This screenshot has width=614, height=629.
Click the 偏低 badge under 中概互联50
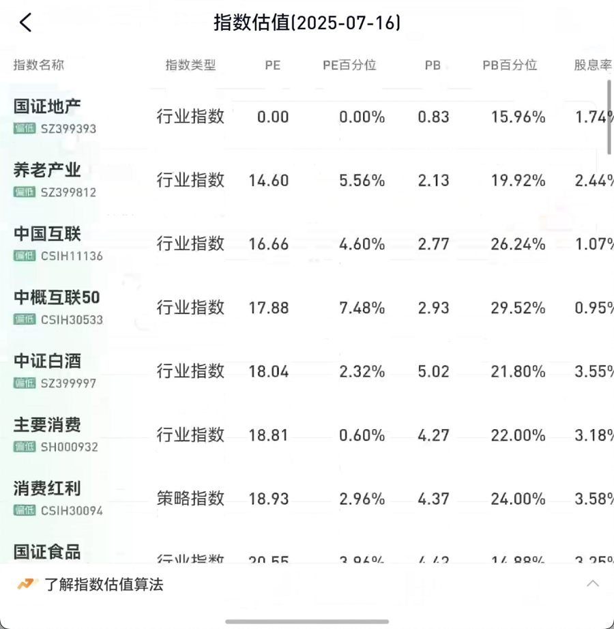pos(25,320)
